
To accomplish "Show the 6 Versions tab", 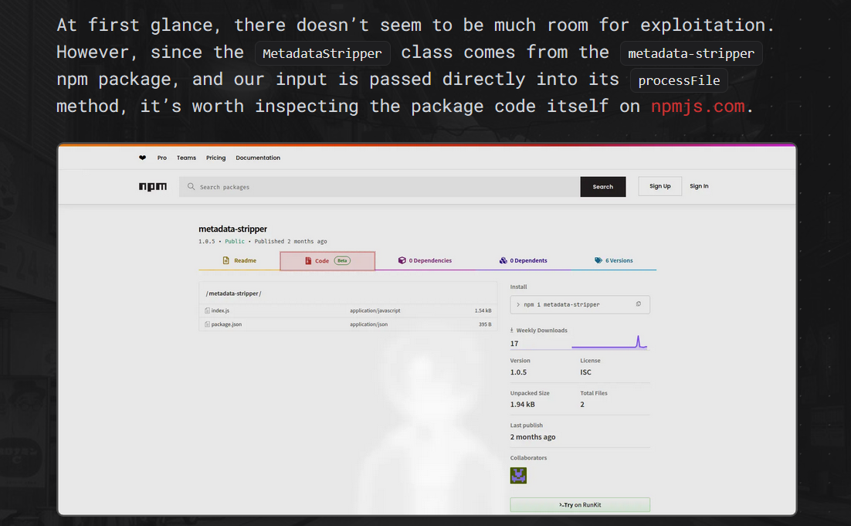I will pos(614,261).
